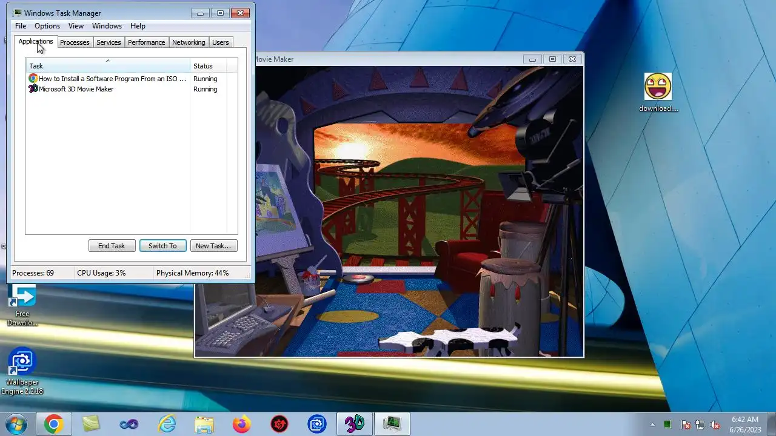
Task: Click Physical Memory: 44% in status bar
Action: coord(193,273)
